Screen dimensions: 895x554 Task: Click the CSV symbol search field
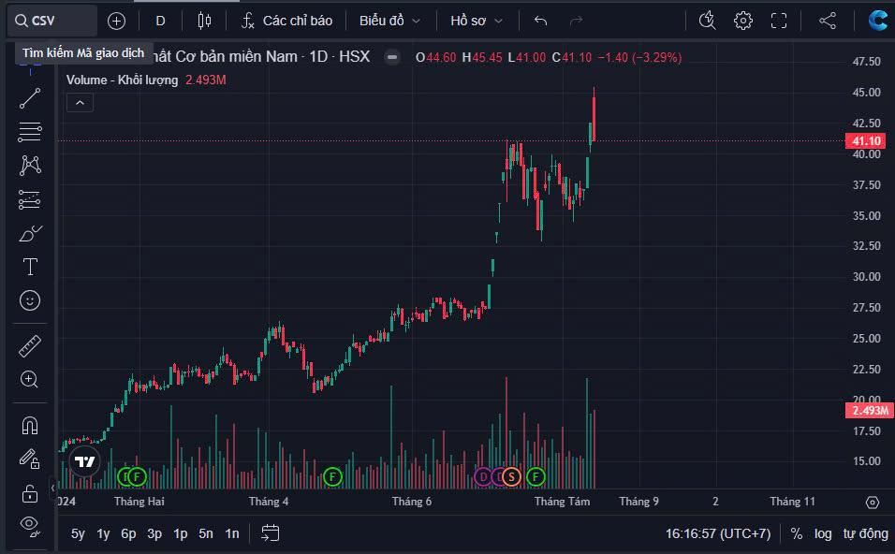click(x=56, y=21)
